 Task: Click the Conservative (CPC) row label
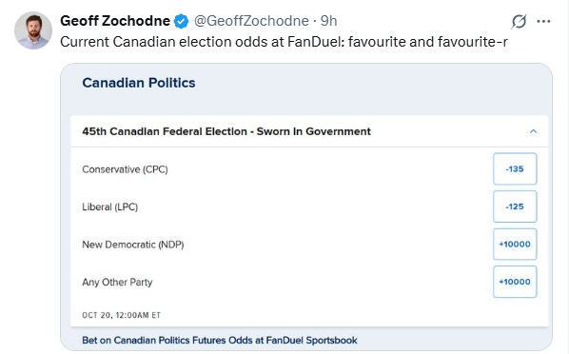(125, 169)
